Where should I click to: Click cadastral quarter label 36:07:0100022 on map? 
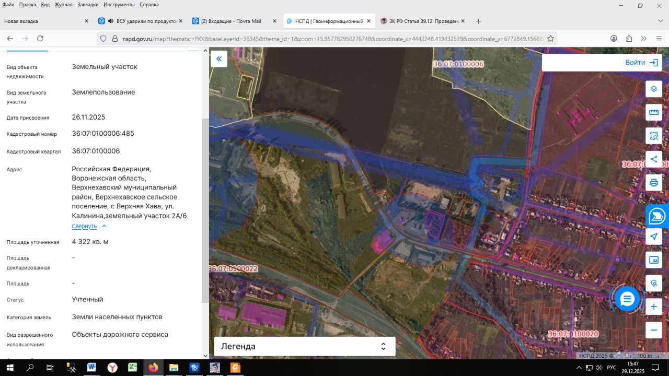(x=234, y=268)
